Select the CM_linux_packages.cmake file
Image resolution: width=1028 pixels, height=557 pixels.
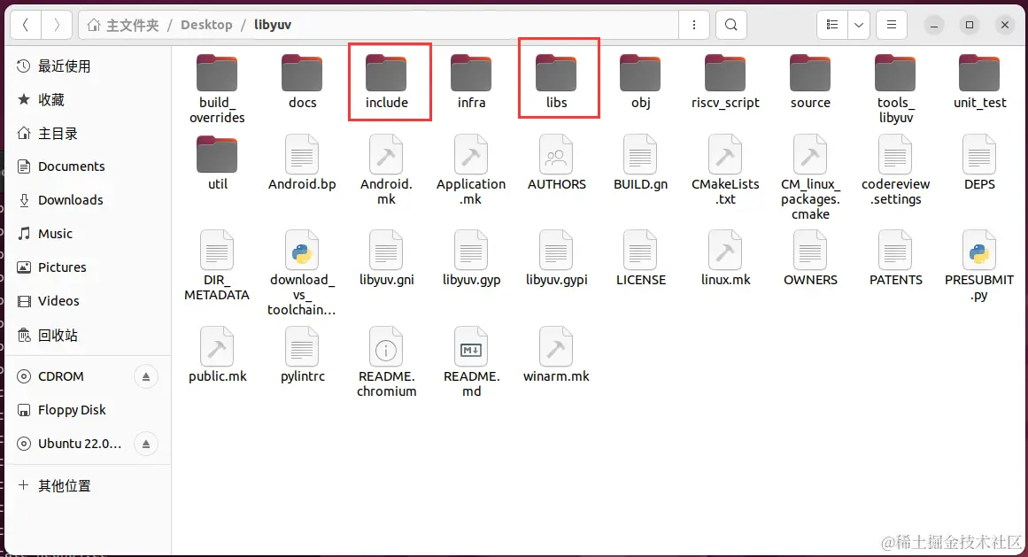(x=810, y=178)
